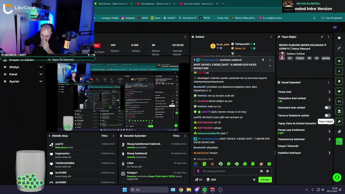Open Denetim Eylemleri three-dot menu
This screenshot has height=194, width=345.
185,136
